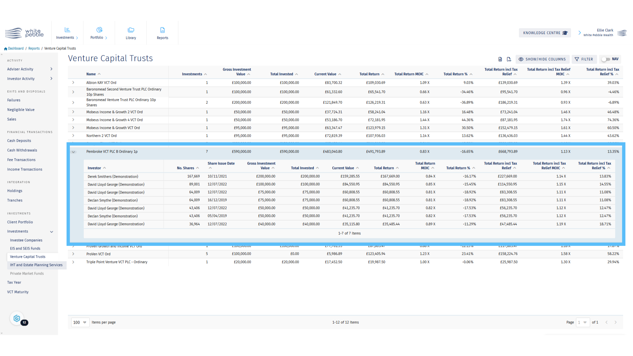
Task: Open the Filter button
Action: (584, 59)
